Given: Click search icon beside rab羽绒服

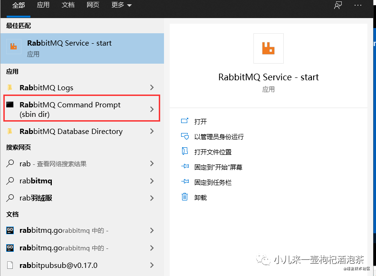Looking at the screenshot, I should click(10, 198).
